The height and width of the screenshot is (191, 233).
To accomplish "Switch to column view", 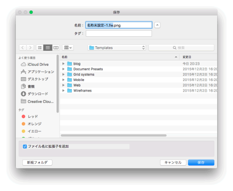I will tap(56, 48).
